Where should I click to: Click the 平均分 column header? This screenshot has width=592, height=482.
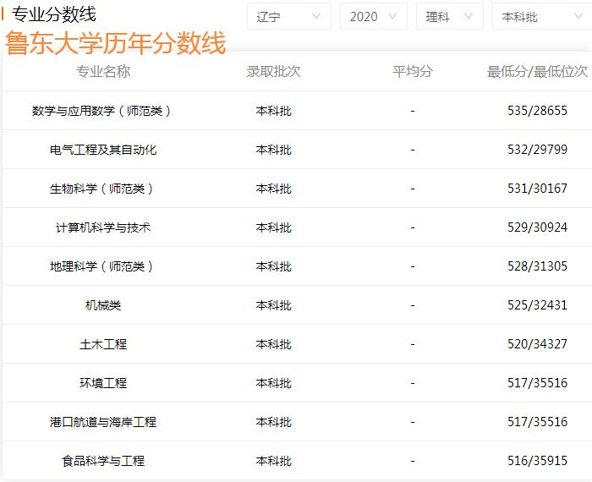413,71
